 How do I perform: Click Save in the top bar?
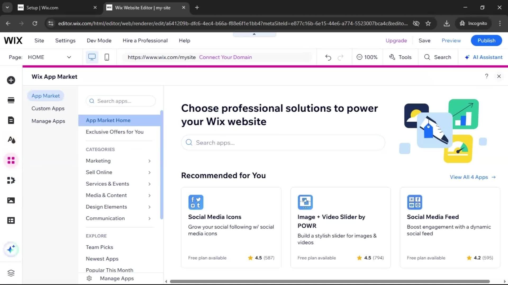pyautogui.click(x=424, y=41)
